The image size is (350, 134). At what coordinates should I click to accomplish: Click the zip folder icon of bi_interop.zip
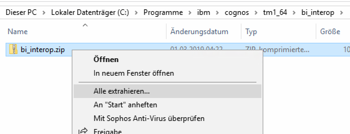[x=13, y=49]
